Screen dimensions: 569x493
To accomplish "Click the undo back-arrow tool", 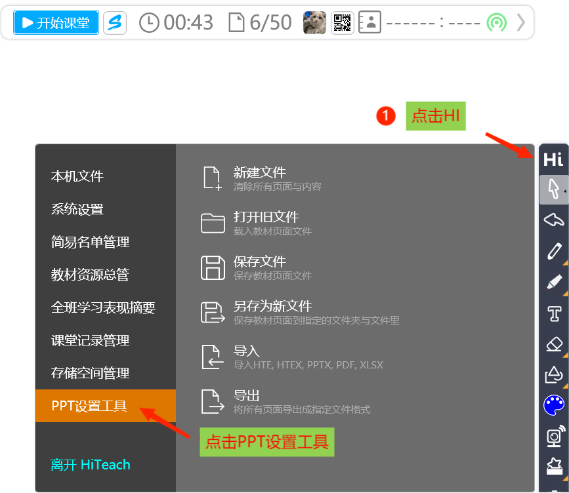I will [554, 220].
